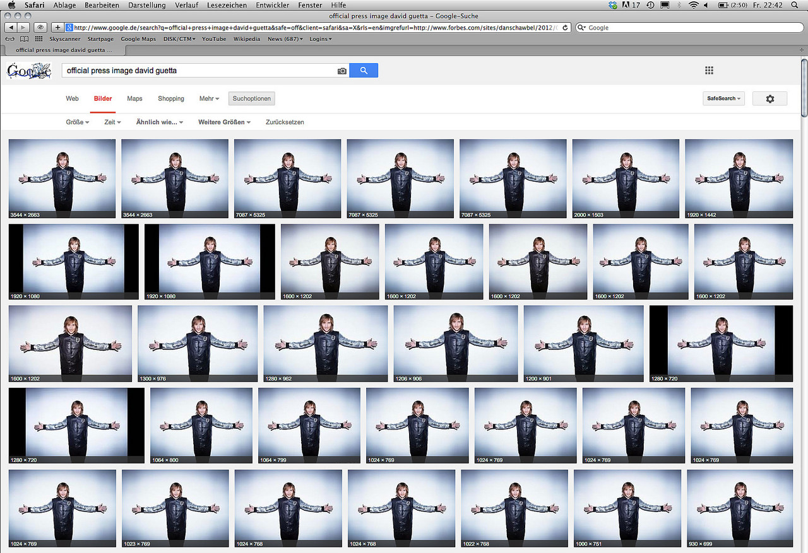808x553 pixels.
Task: Expand the Mehr menu
Action: pos(209,99)
